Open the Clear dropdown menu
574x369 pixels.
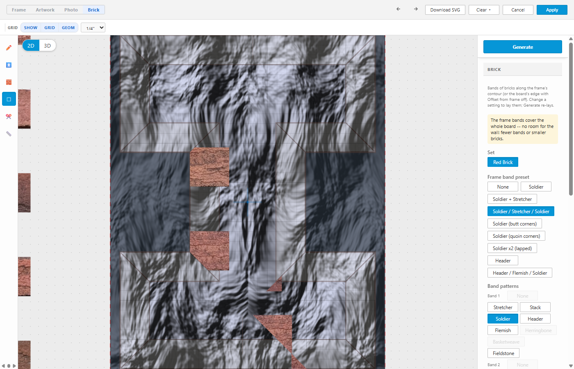pyautogui.click(x=484, y=10)
